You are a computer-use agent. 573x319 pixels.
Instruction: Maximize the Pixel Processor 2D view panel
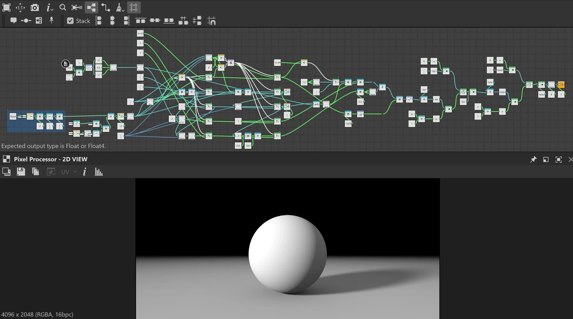[x=559, y=159]
